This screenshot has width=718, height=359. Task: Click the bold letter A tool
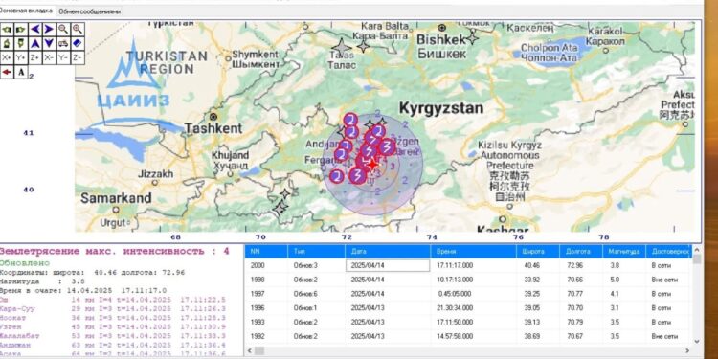click(21, 72)
